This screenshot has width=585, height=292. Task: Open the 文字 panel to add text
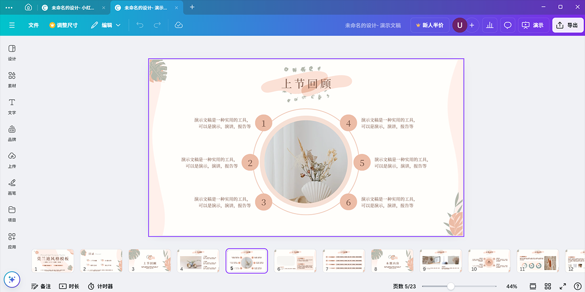coord(12,107)
